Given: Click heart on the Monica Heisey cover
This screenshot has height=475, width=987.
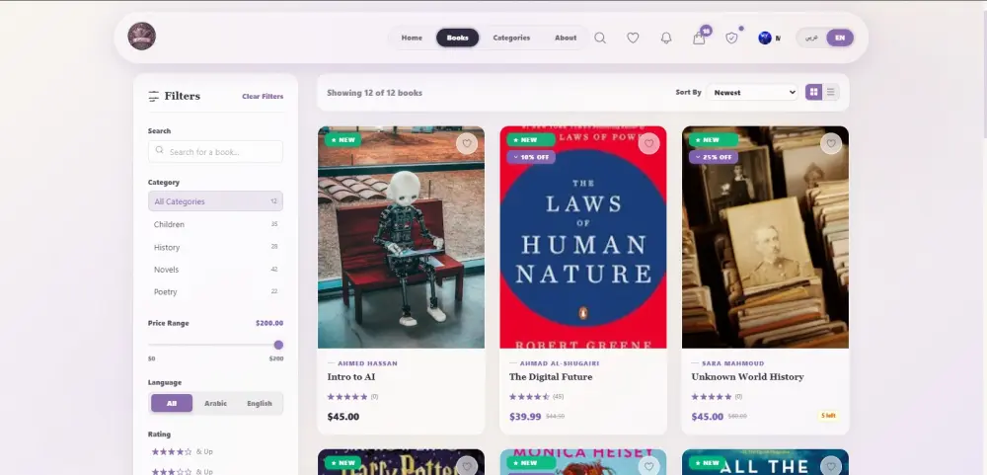Looking at the screenshot, I should click(649, 466).
